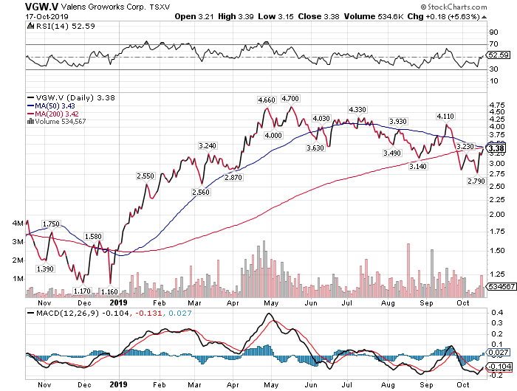
Task: Click the RSI(14) 52.59 label
Action: [x=65, y=26]
